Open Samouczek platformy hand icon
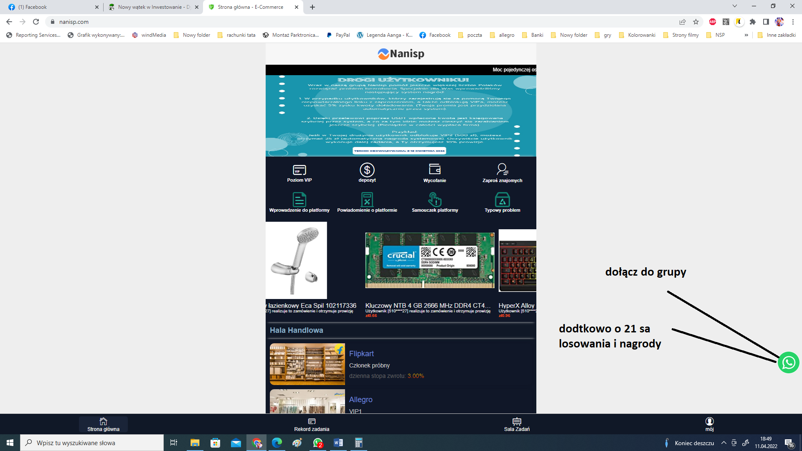802x451 pixels. pyautogui.click(x=435, y=200)
